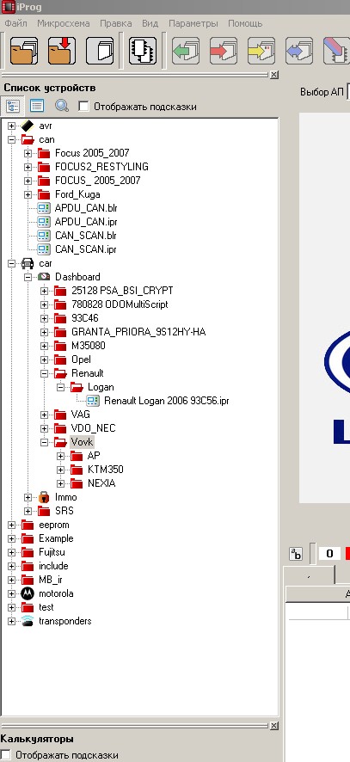Close the device list panel
The image size is (350, 762).
pos(274,75)
